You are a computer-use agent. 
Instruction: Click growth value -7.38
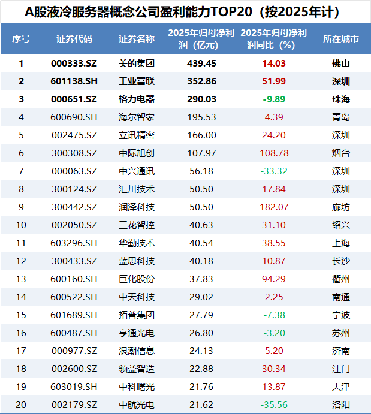[x=274, y=315]
